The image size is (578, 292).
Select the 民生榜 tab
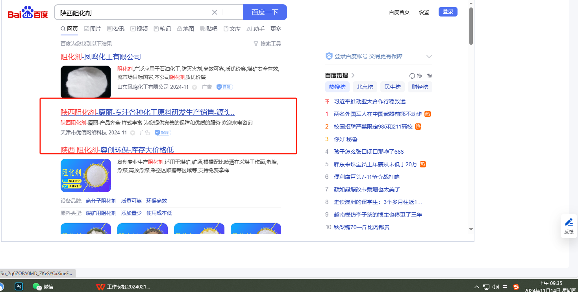pyautogui.click(x=393, y=87)
